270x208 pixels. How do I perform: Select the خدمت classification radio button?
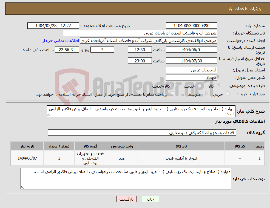[x=200, y=86]
